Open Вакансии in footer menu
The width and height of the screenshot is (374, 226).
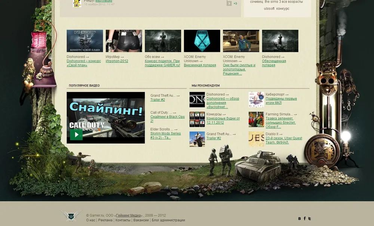coord(141,220)
